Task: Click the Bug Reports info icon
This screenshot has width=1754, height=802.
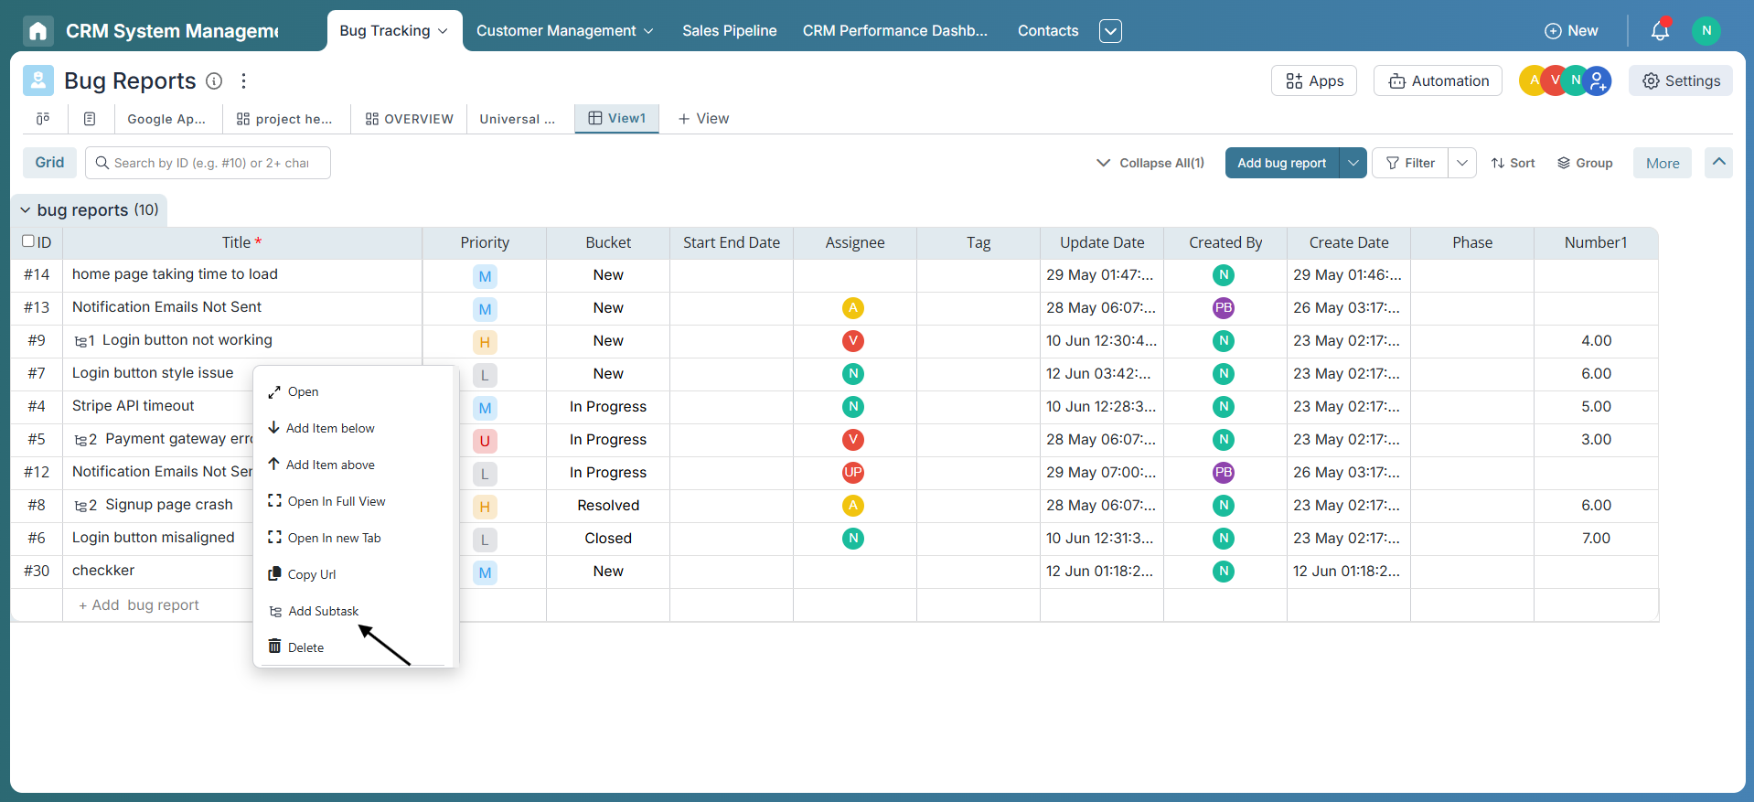Action: pyautogui.click(x=214, y=80)
